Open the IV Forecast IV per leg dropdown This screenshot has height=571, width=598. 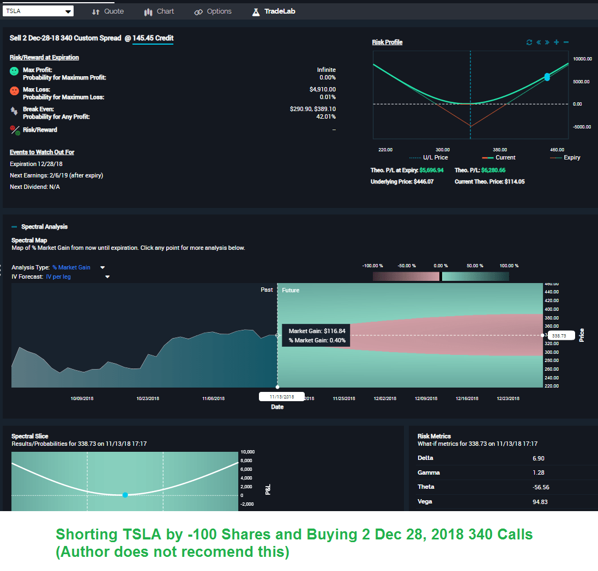[77, 277]
